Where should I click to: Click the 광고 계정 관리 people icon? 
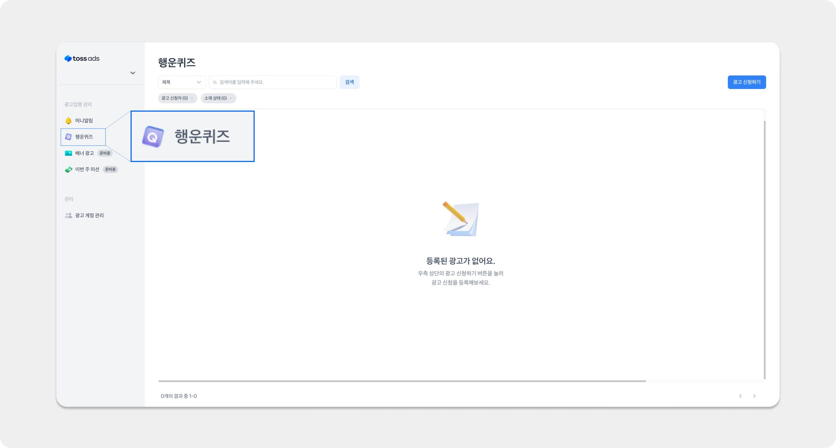point(68,215)
